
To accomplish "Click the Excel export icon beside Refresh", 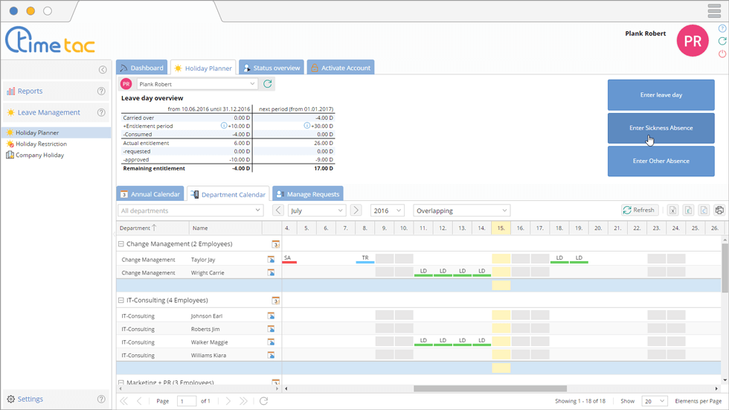I will tap(672, 211).
